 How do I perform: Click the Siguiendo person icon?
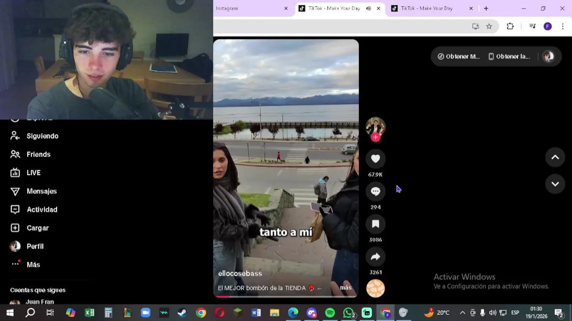[x=15, y=136]
